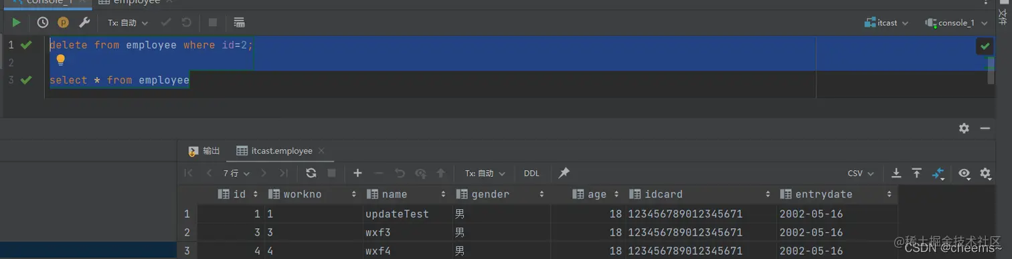Sort by the id column header
The width and height of the screenshot is (1012, 259).
click(232, 194)
